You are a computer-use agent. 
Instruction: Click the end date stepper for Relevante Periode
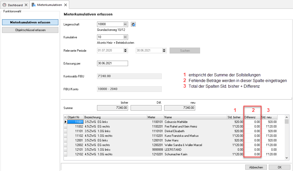point(164,50)
